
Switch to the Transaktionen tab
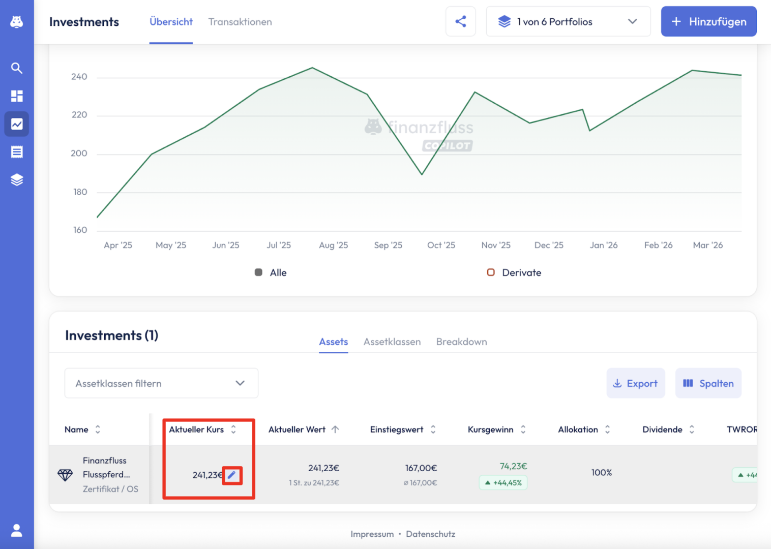click(x=240, y=22)
